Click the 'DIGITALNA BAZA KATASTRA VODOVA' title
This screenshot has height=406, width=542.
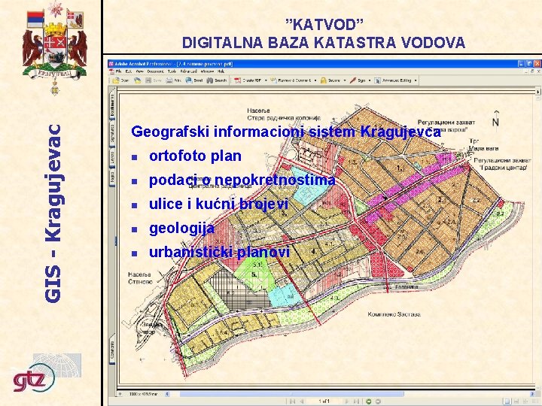pyautogui.click(x=324, y=43)
